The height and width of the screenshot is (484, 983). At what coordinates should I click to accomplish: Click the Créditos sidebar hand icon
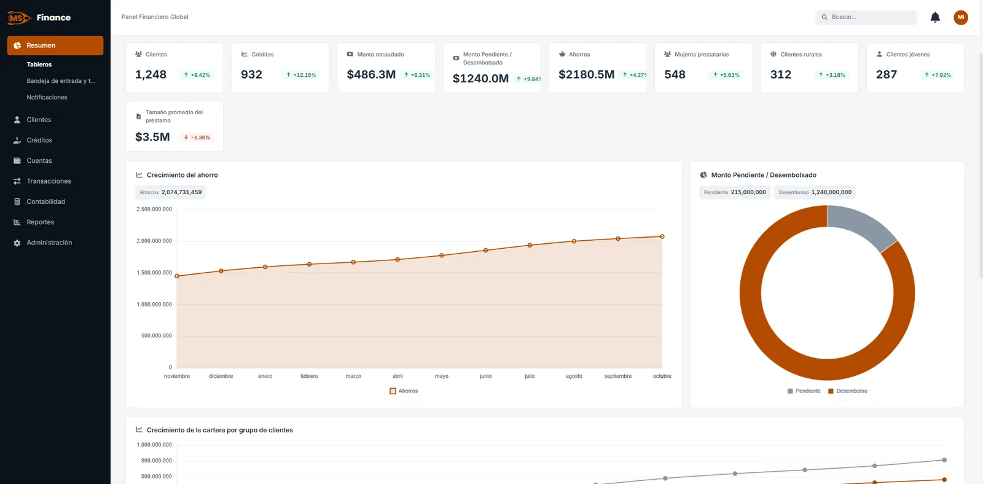click(x=17, y=140)
